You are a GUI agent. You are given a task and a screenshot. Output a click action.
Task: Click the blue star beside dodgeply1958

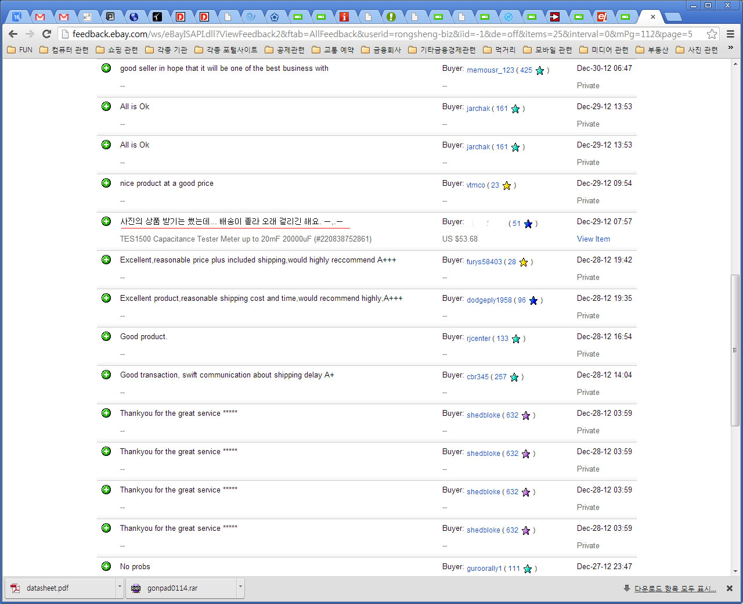pyautogui.click(x=533, y=300)
